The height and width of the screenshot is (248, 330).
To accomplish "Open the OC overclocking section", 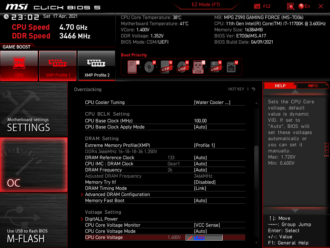I will tap(34, 165).
